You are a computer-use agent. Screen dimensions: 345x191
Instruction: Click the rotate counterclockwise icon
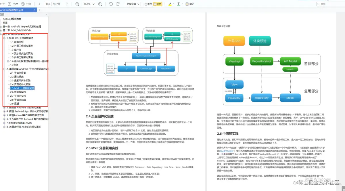tap(111, 4)
